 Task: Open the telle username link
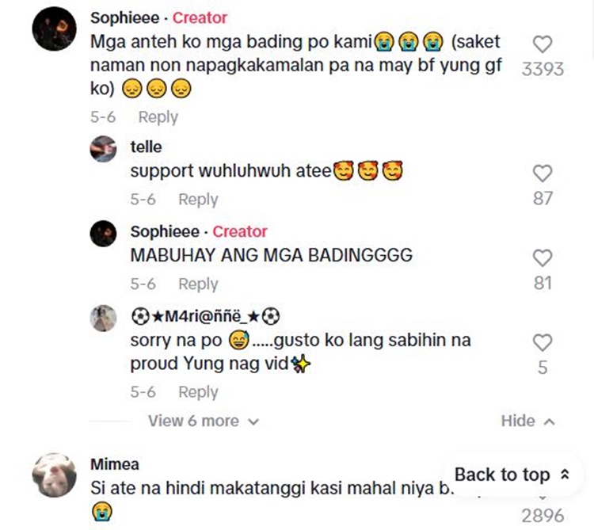coord(146,147)
